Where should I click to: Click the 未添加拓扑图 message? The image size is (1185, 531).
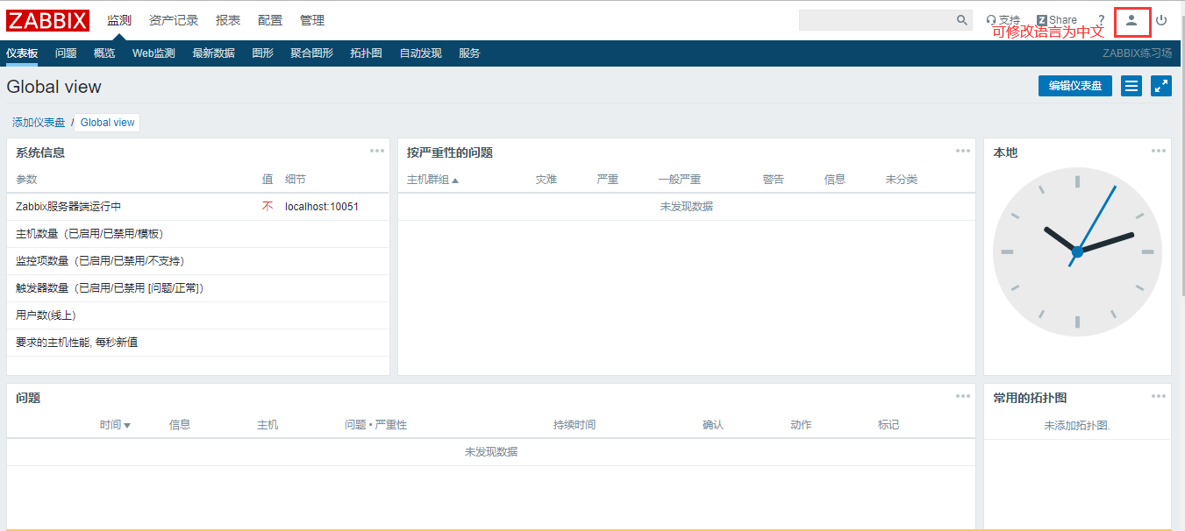(1077, 426)
